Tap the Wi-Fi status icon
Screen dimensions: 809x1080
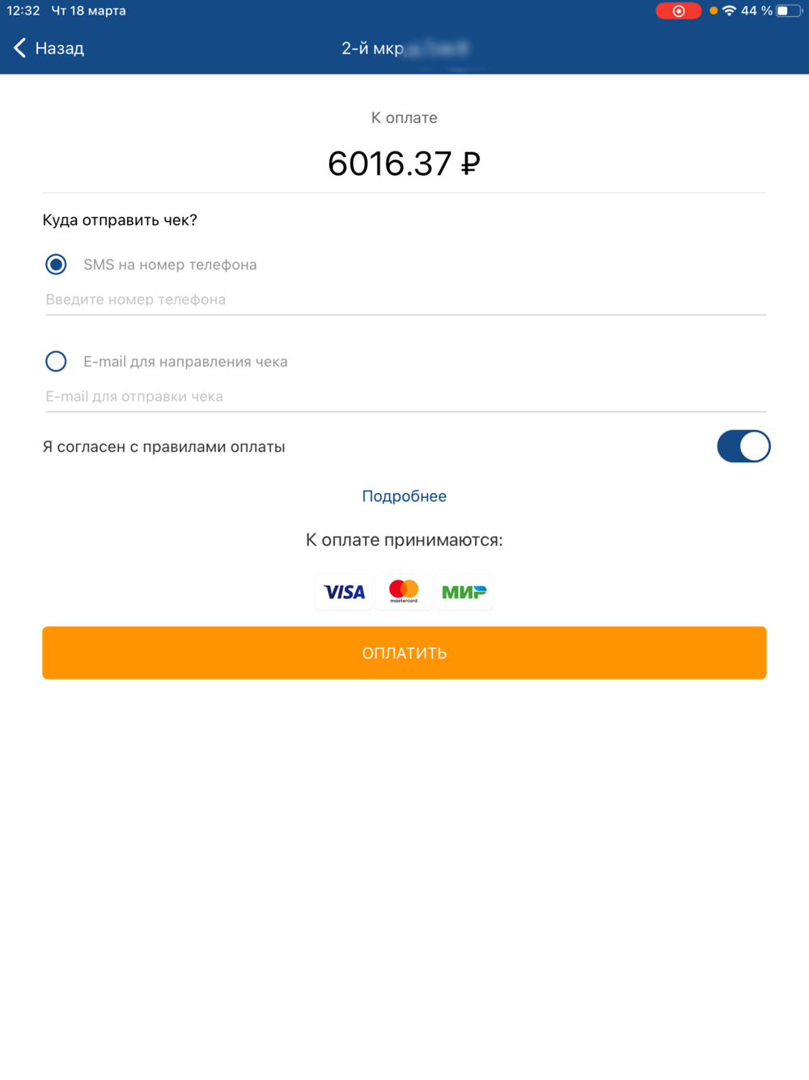tap(729, 11)
